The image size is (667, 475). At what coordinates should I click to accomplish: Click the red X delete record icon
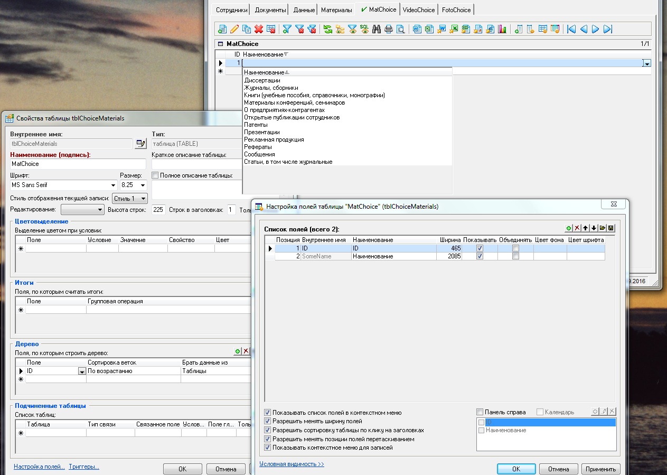click(x=259, y=29)
